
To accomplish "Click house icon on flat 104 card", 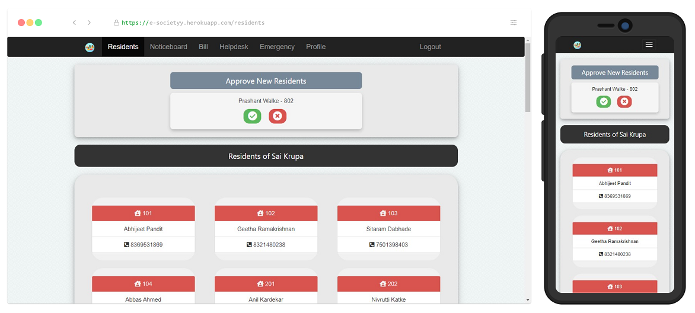I will click(138, 284).
